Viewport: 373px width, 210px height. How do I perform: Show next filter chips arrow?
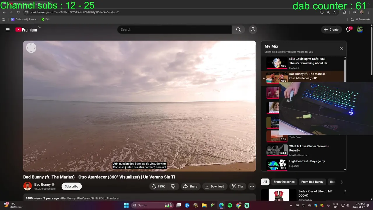coord(342,182)
